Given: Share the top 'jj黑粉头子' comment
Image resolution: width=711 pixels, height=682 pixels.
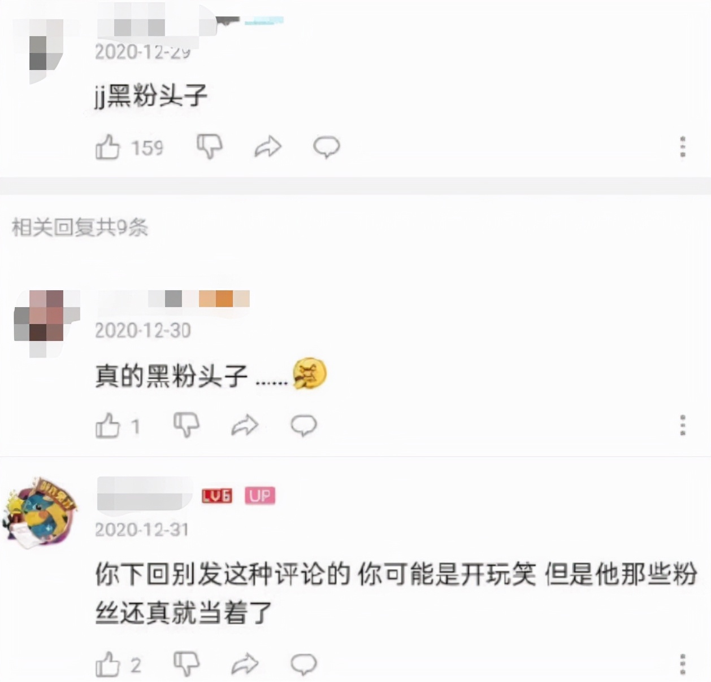Looking at the screenshot, I should [268, 147].
